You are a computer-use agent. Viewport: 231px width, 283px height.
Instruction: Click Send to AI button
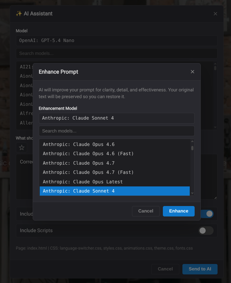[200, 269]
